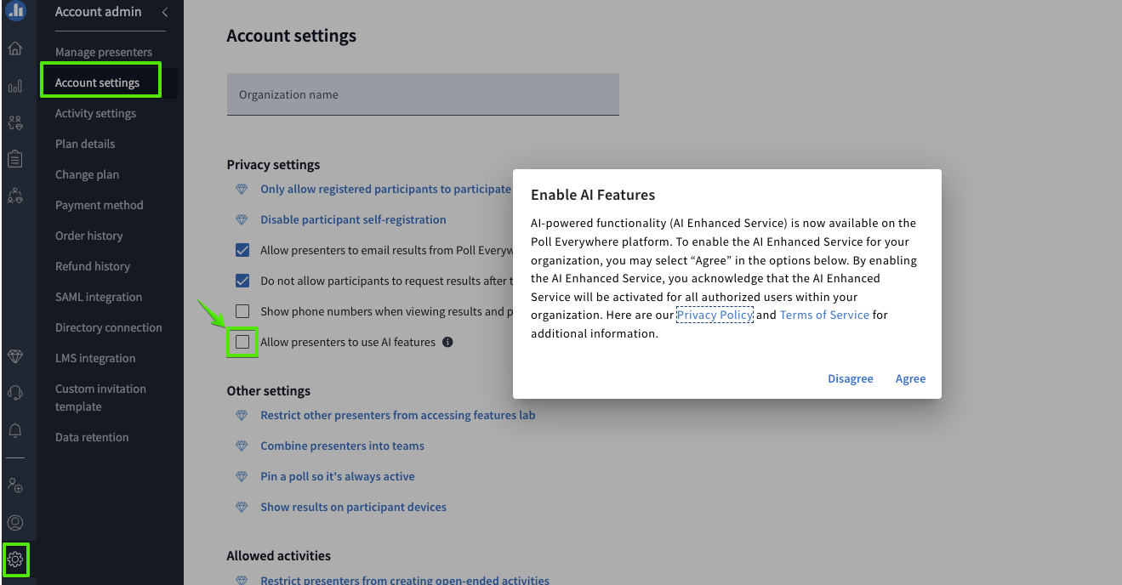Screen dimensions: 1122x585
Task: View Order history
Action: tap(88, 236)
